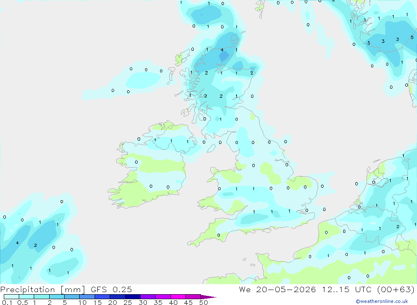Image resolution: width=417 pixels, height=305 pixels.
Task: Pick the 15–20 mm royal blue legend swatch
Action: coord(102,297)
